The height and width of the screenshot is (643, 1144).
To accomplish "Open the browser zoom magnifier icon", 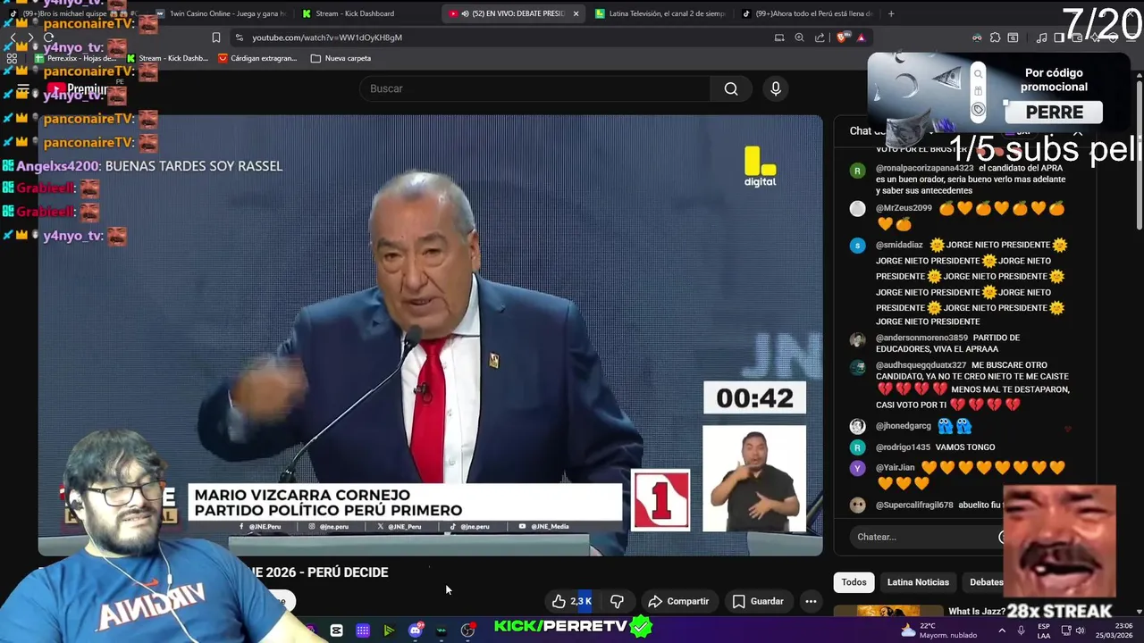I will 799,38.
